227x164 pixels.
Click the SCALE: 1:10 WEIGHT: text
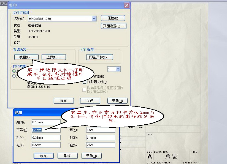pos(160,163)
